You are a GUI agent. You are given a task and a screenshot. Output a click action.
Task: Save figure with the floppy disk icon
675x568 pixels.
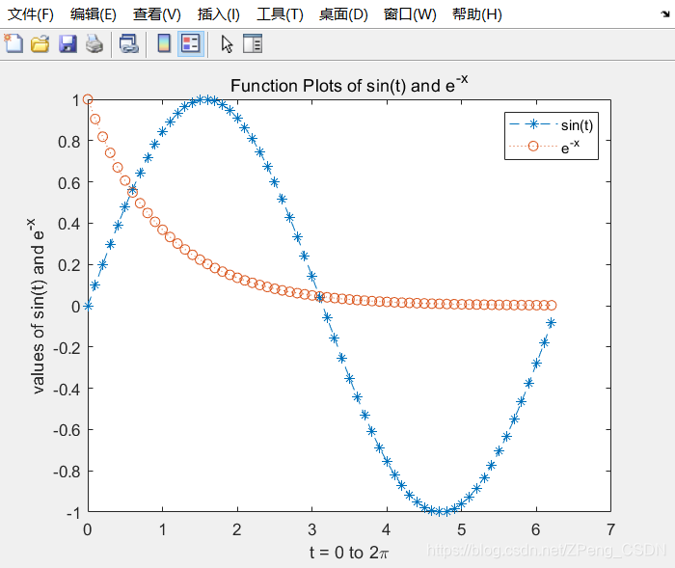[67, 44]
